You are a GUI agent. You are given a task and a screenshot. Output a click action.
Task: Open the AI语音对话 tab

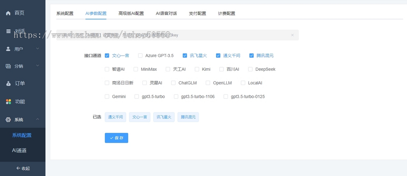pyautogui.click(x=166, y=14)
